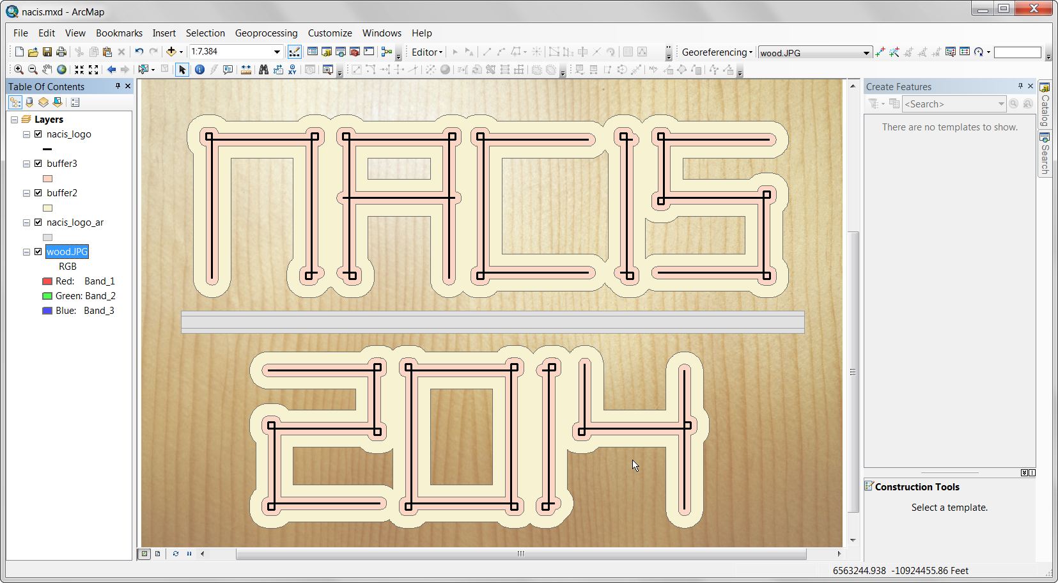Select the Identify tool
Screen dimensions: 1058x583
pyautogui.click(x=199, y=70)
